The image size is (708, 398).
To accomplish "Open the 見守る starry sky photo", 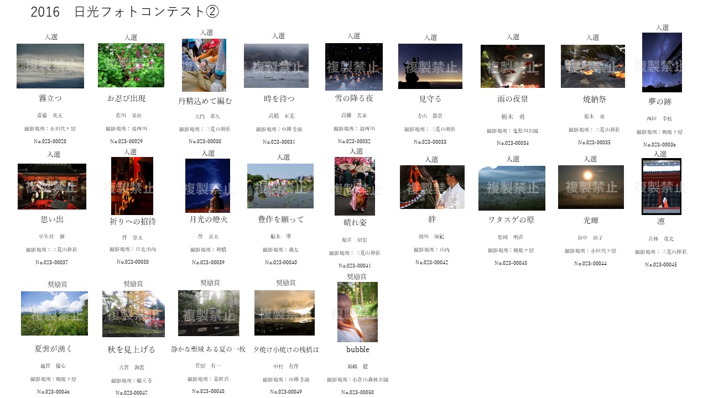I will (x=431, y=66).
